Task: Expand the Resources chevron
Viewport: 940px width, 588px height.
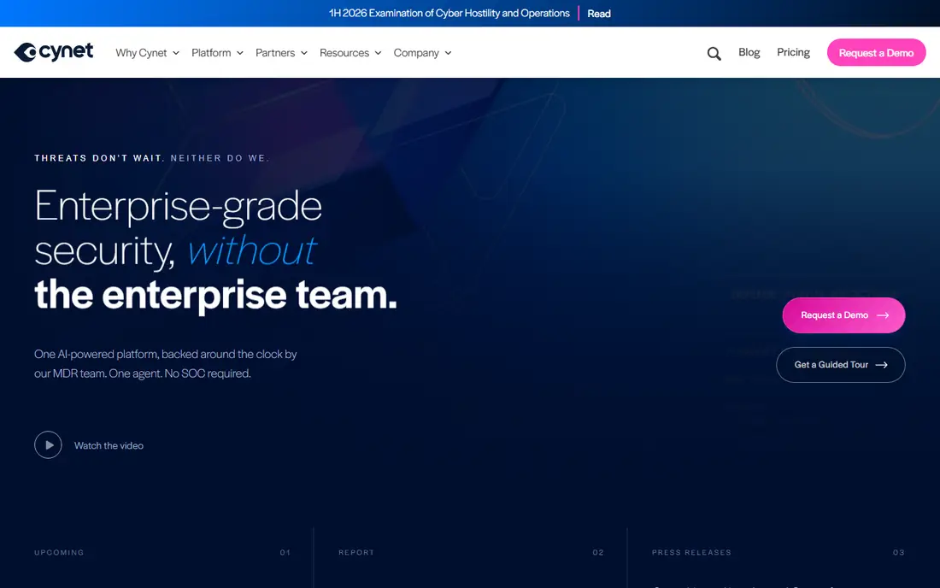Action: (378, 53)
